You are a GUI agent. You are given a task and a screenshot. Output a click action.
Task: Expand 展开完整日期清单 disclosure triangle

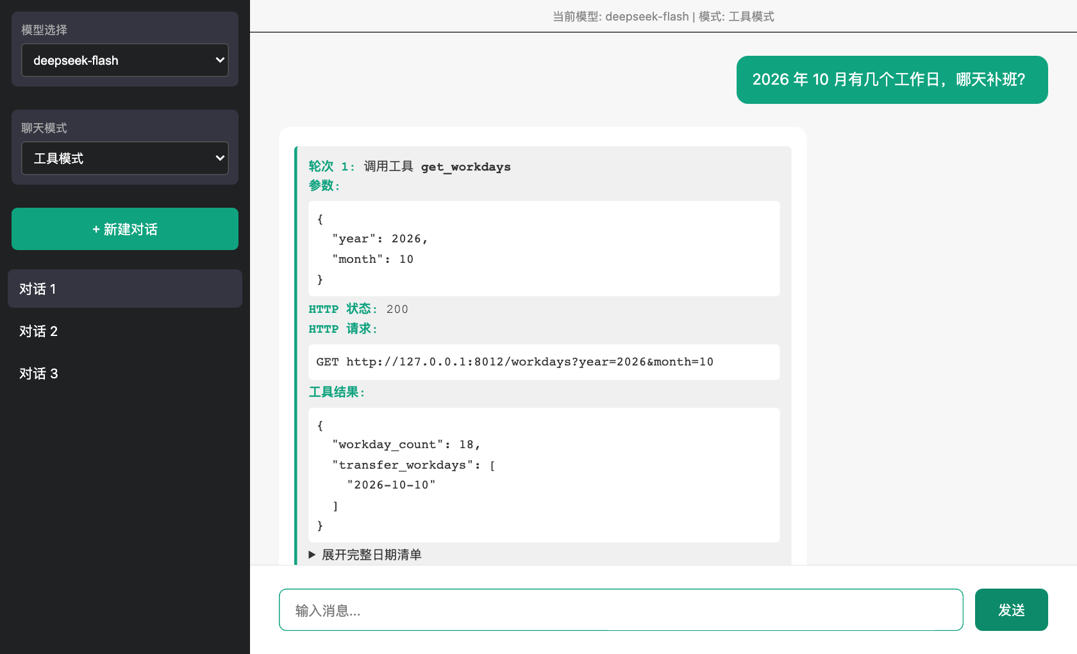coord(312,555)
